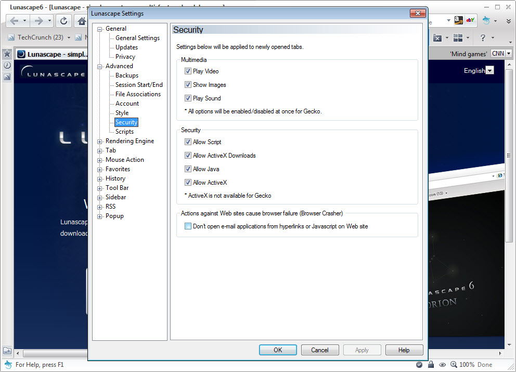Go forward using the browser Forward arrow
The height and width of the screenshot is (372, 516).
tap(39, 21)
